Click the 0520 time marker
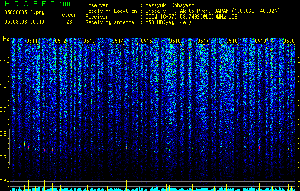The height and width of the screenshot is (191, 300). [x=289, y=41]
